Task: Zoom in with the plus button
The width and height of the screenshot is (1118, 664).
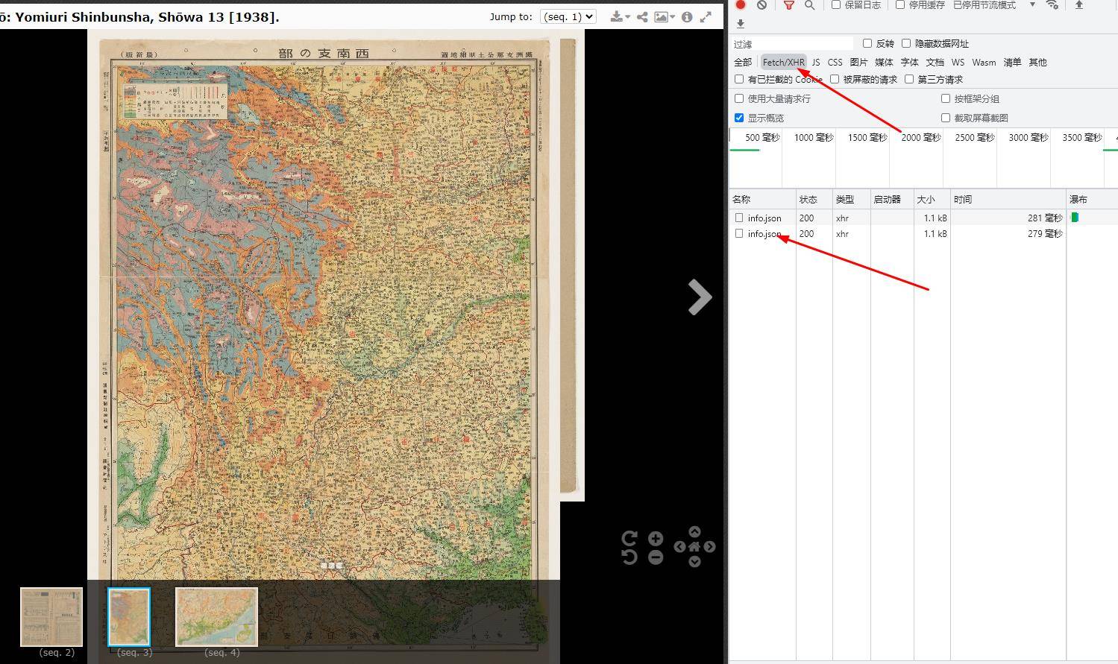Action: click(x=656, y=539)
